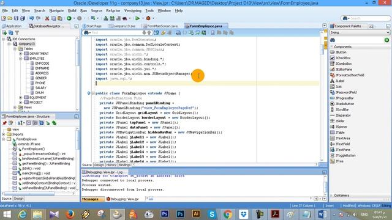
Task: Toggle Show Static Members in Structure toolbar
Action: (x=41, y=123)
